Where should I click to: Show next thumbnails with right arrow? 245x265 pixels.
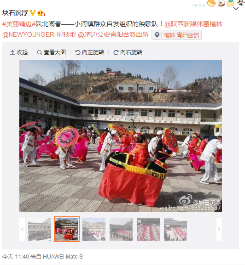point(219,229)
